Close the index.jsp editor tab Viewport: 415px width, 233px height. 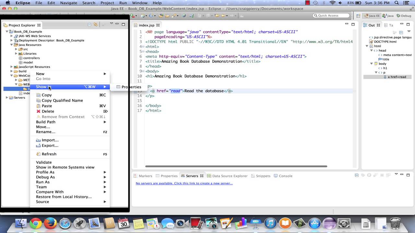point(158,25)
